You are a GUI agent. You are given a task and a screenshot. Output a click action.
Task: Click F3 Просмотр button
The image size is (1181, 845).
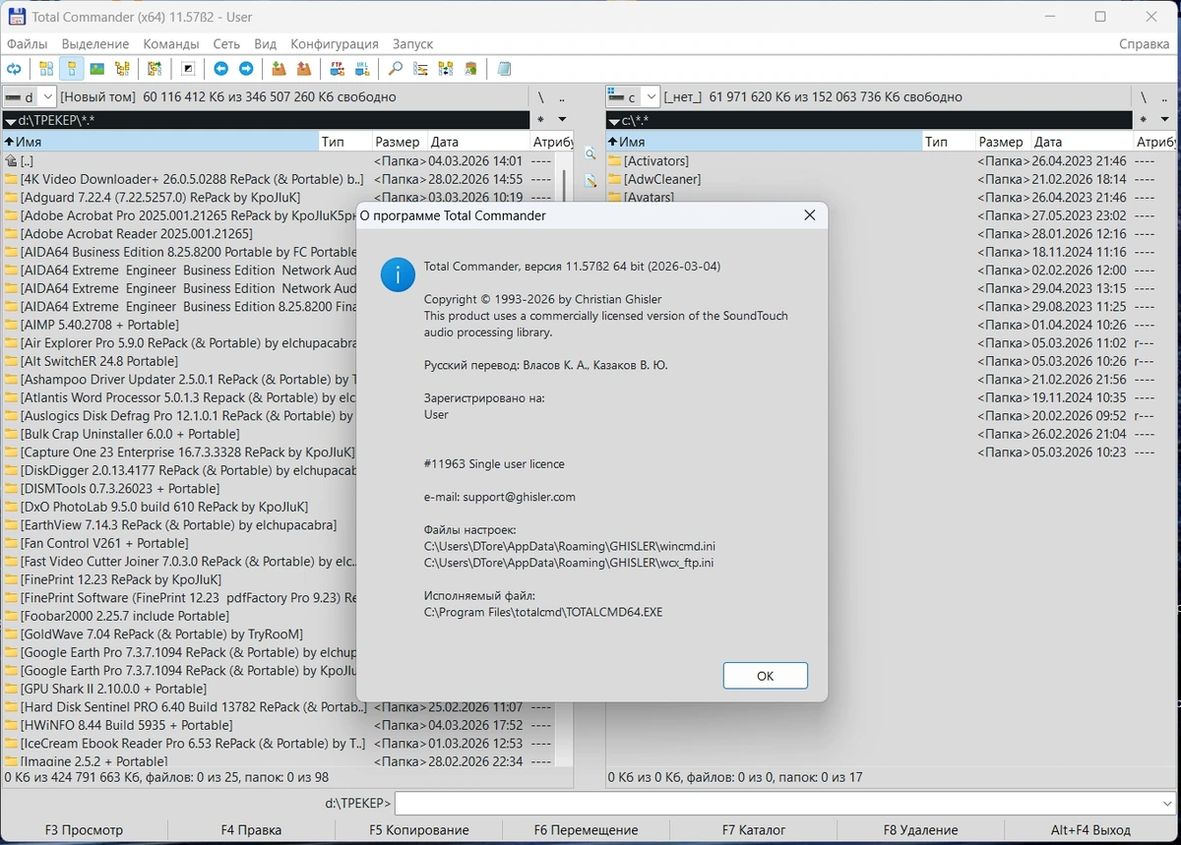click(x=85, y=830)
